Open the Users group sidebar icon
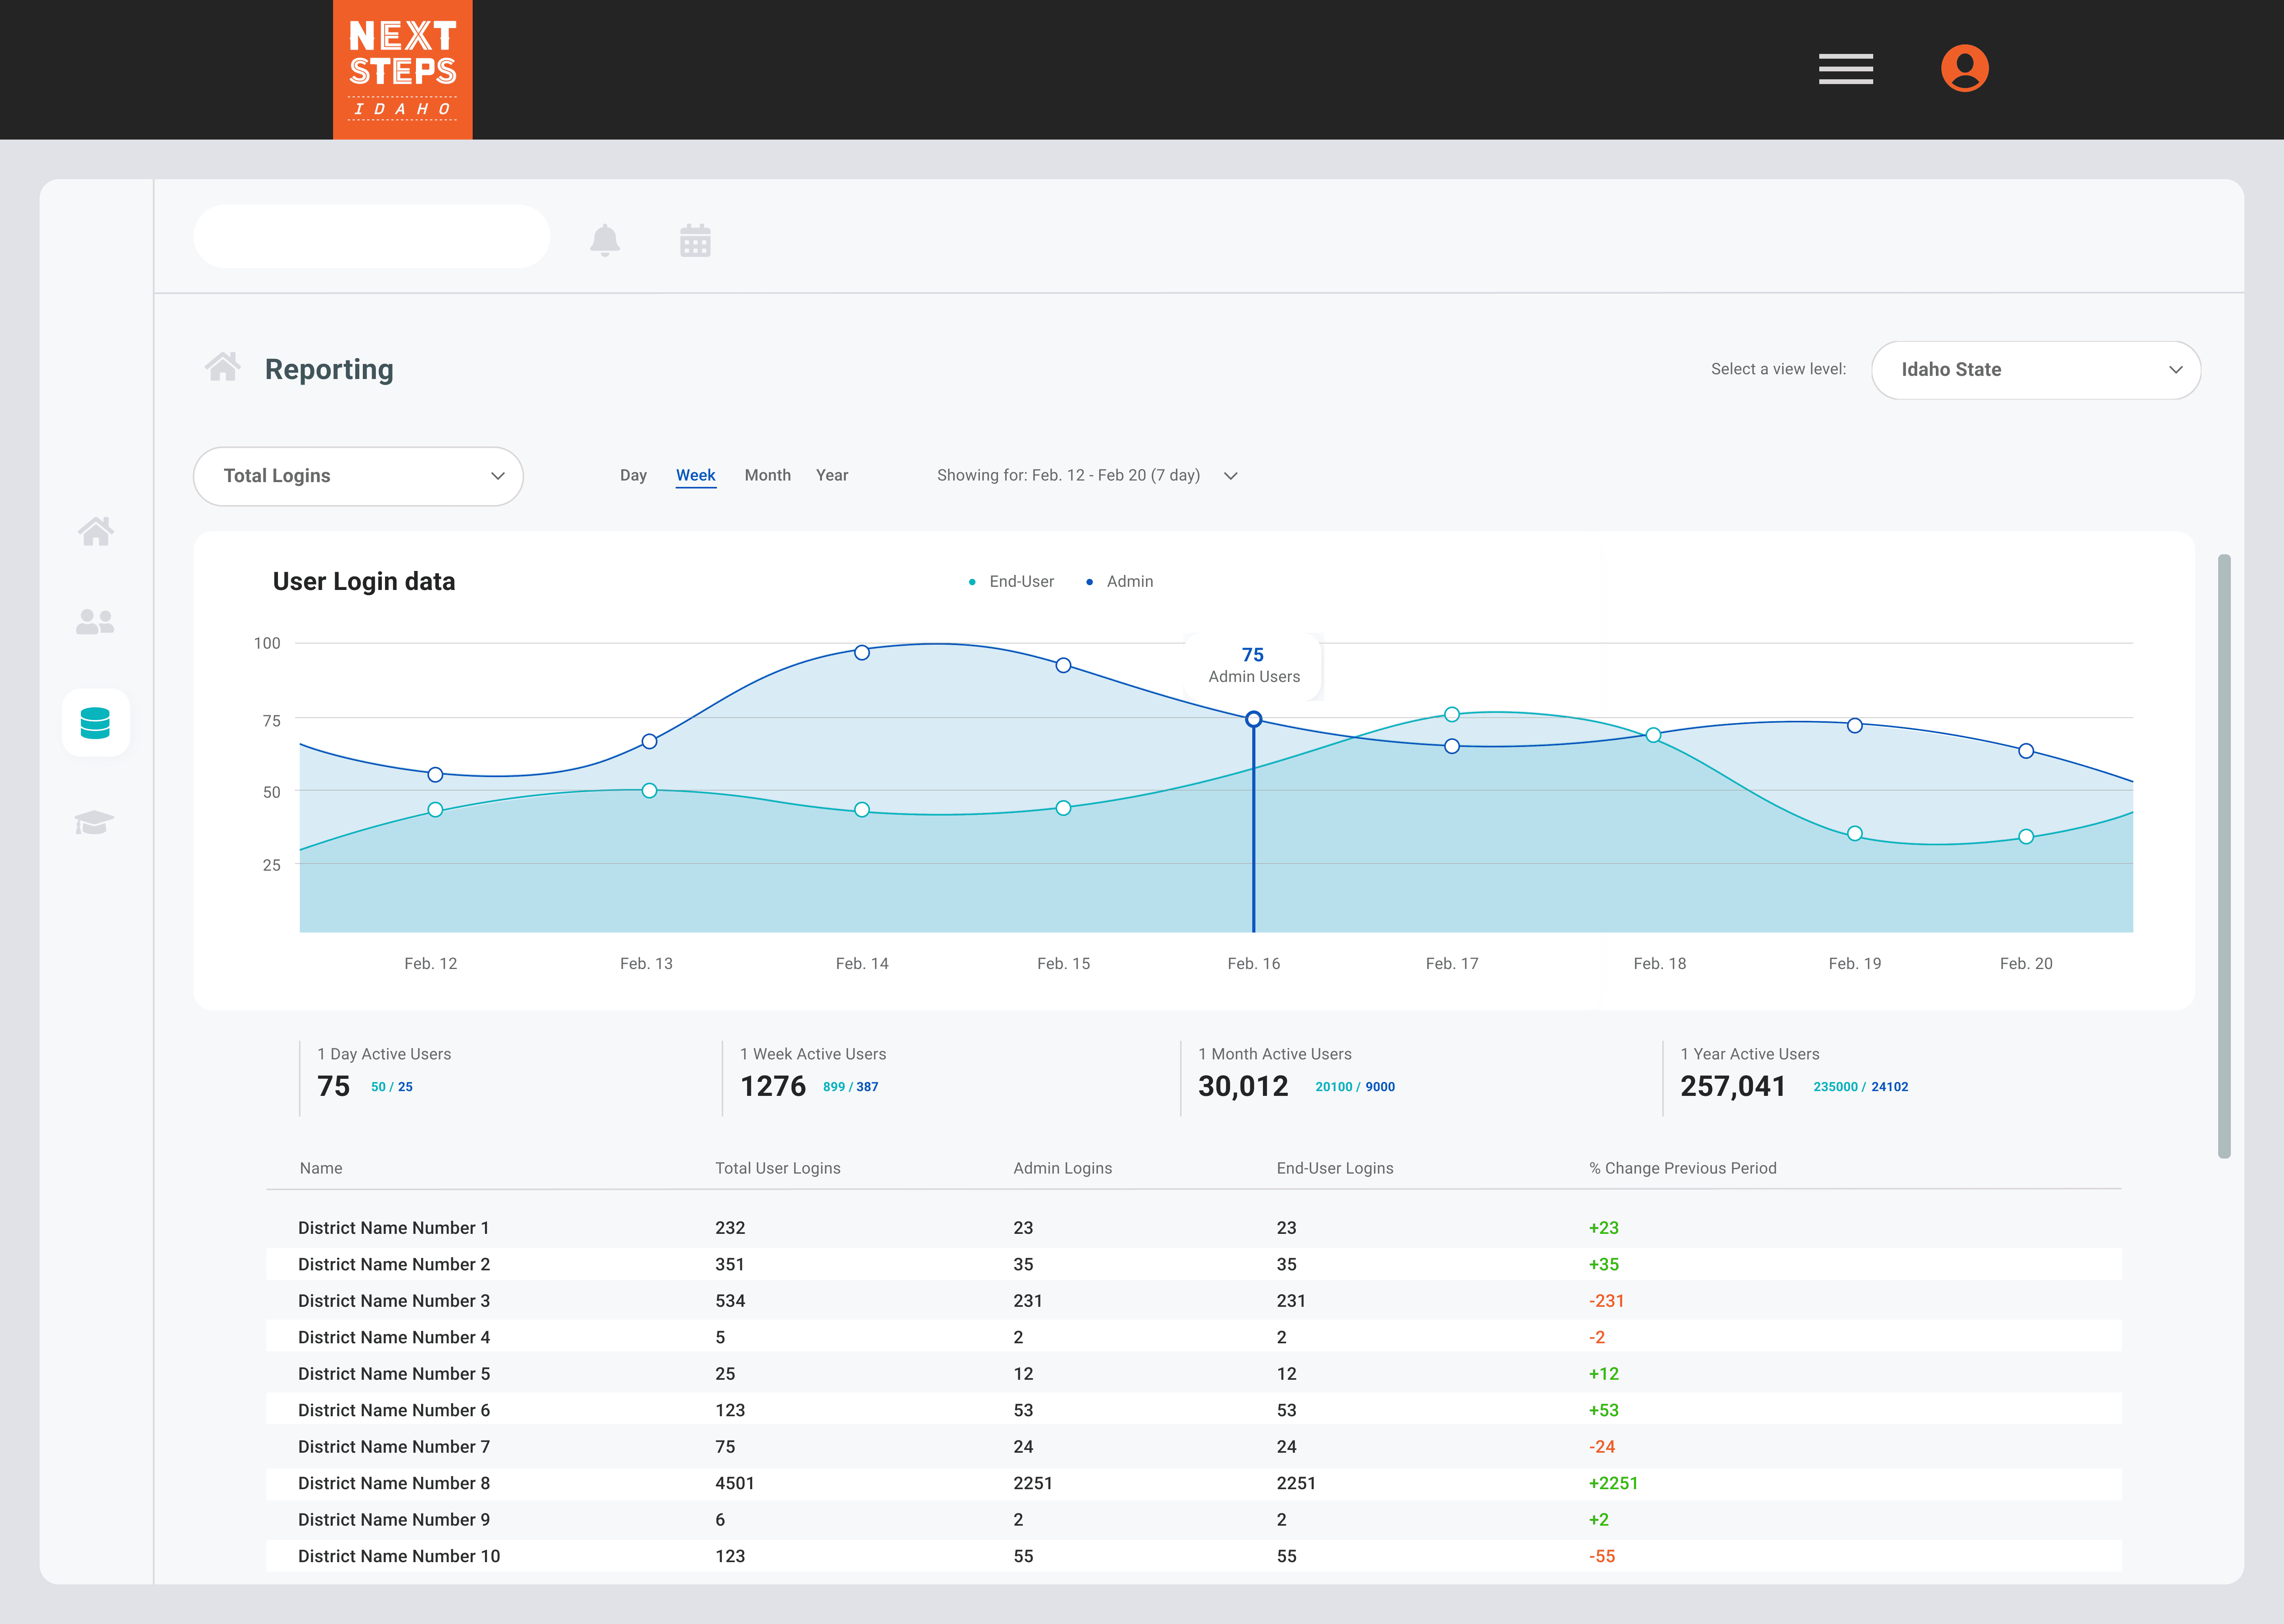2284x1624 pixels. point(95,622)
